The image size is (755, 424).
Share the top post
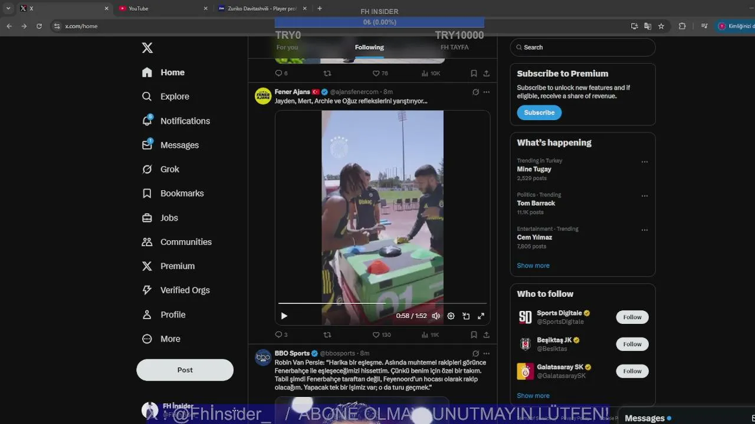[x=486, y=73]
